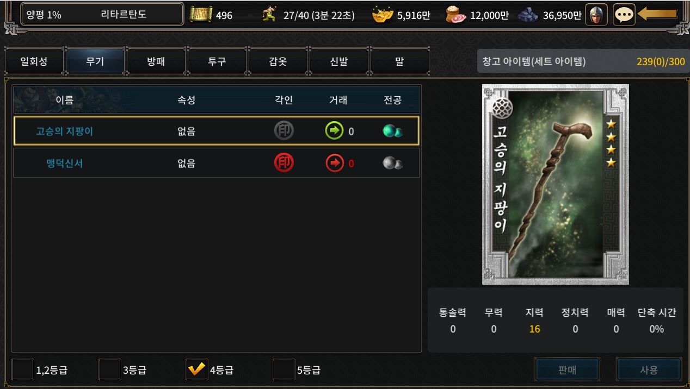Click the red engraving seal for 맹덕신서
The width and height of the screenshot is (690, 389).
284,163
